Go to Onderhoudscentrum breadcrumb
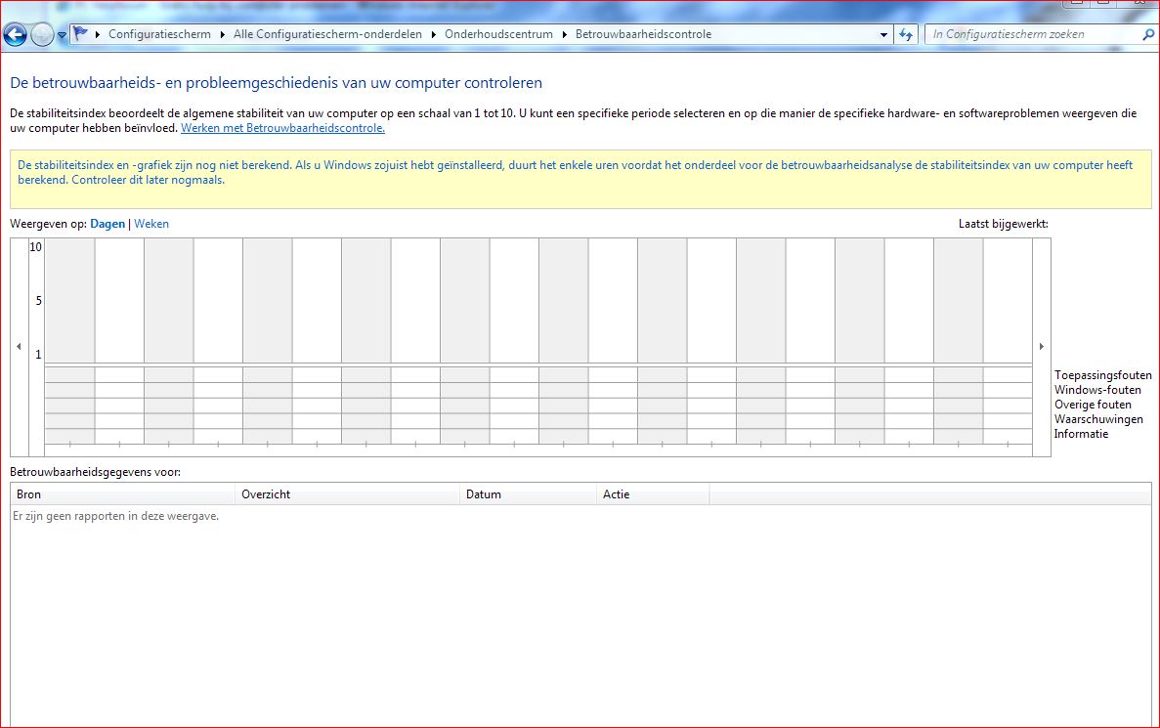 [x=498, y=34]
